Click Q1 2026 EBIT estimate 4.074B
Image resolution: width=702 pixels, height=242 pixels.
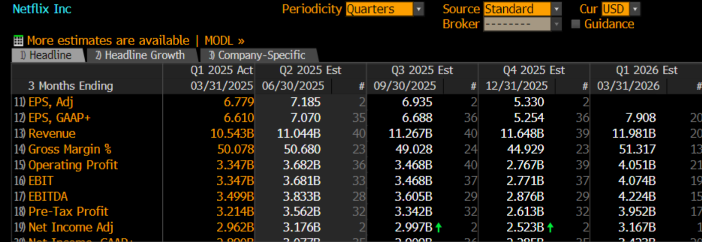click(638, 180)
